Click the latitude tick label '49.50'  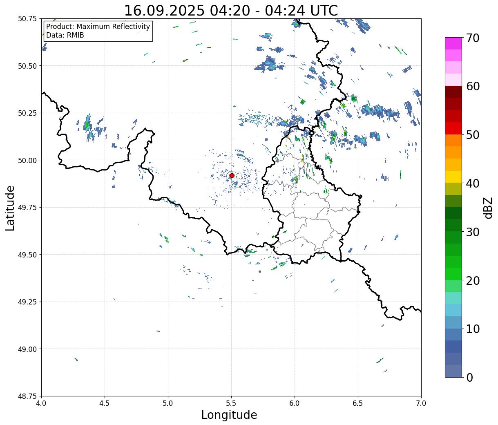pyautogui.click(x=27, y=255)
